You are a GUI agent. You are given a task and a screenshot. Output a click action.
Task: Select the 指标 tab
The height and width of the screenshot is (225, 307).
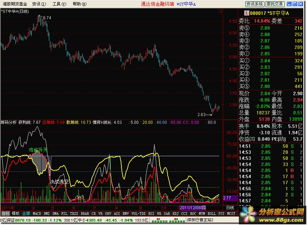click(5, 214)
